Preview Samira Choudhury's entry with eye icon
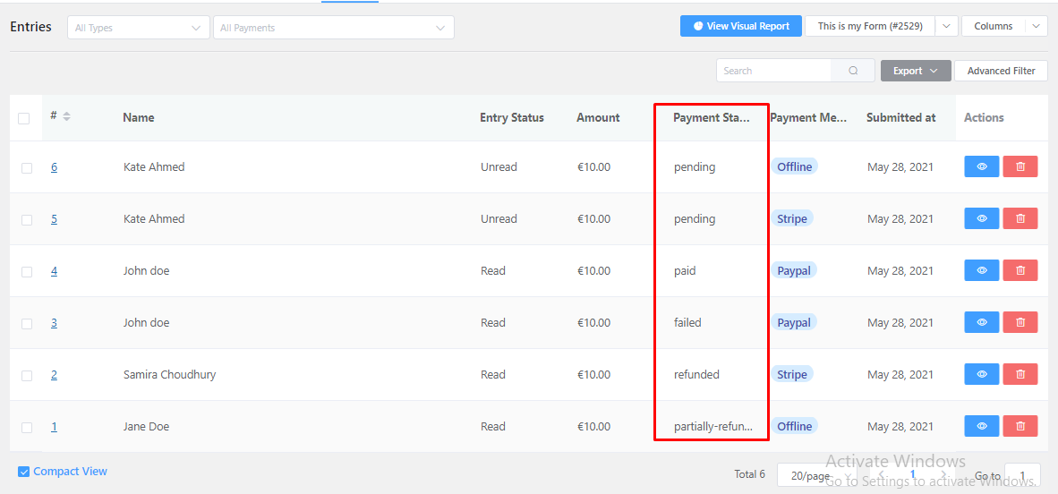This screenshot has width=1058, height=494. (981, 374)
